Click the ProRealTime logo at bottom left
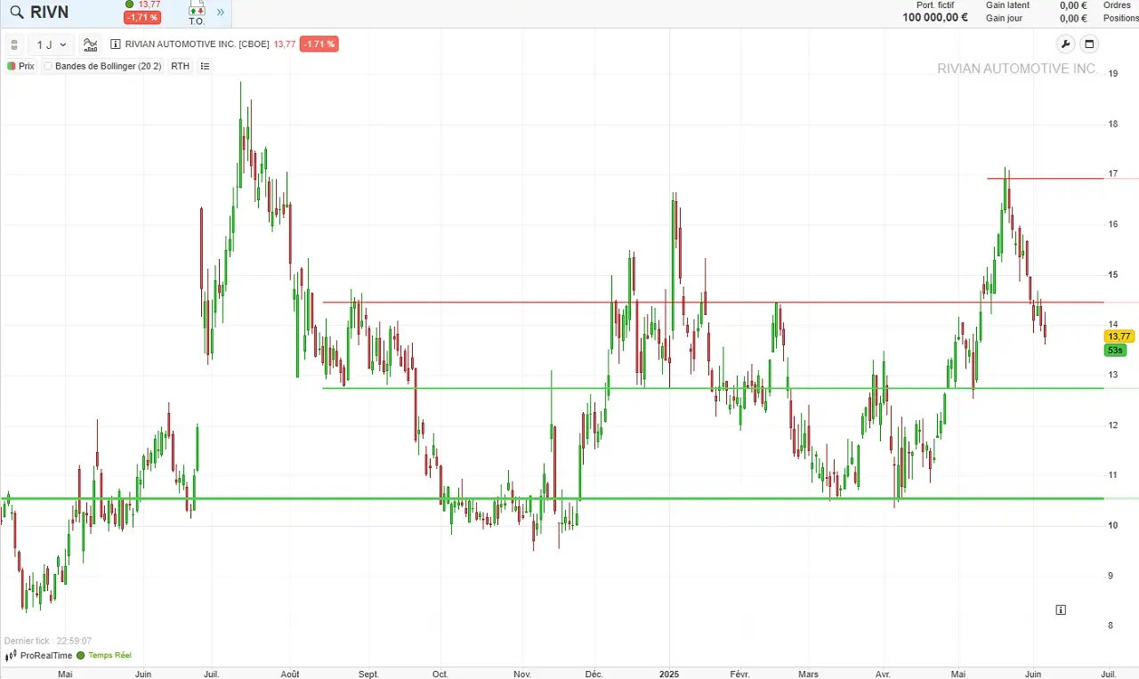Screen dimensions: 1139x679 tap(41, 655)
